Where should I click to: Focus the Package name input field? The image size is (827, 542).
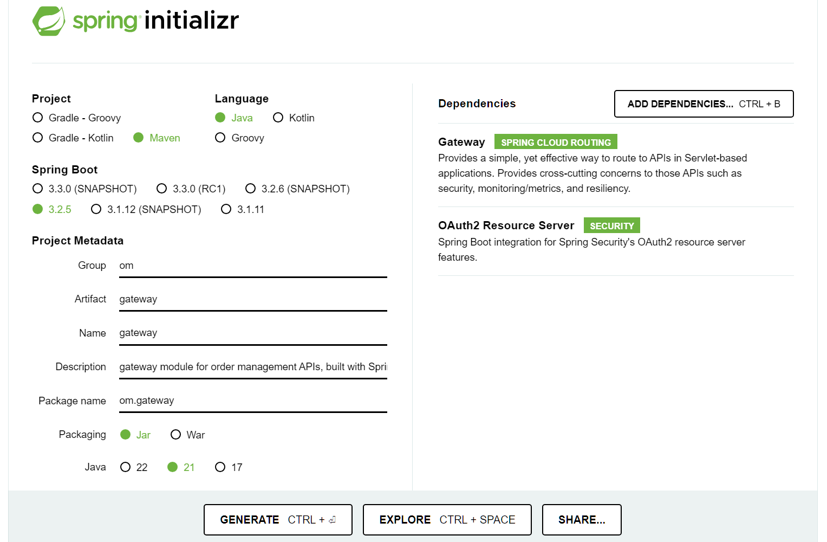253,401
